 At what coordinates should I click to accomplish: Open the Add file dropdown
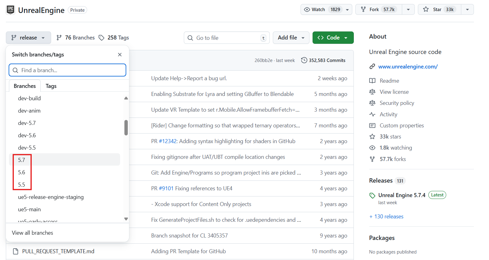(x=291, y=38)
